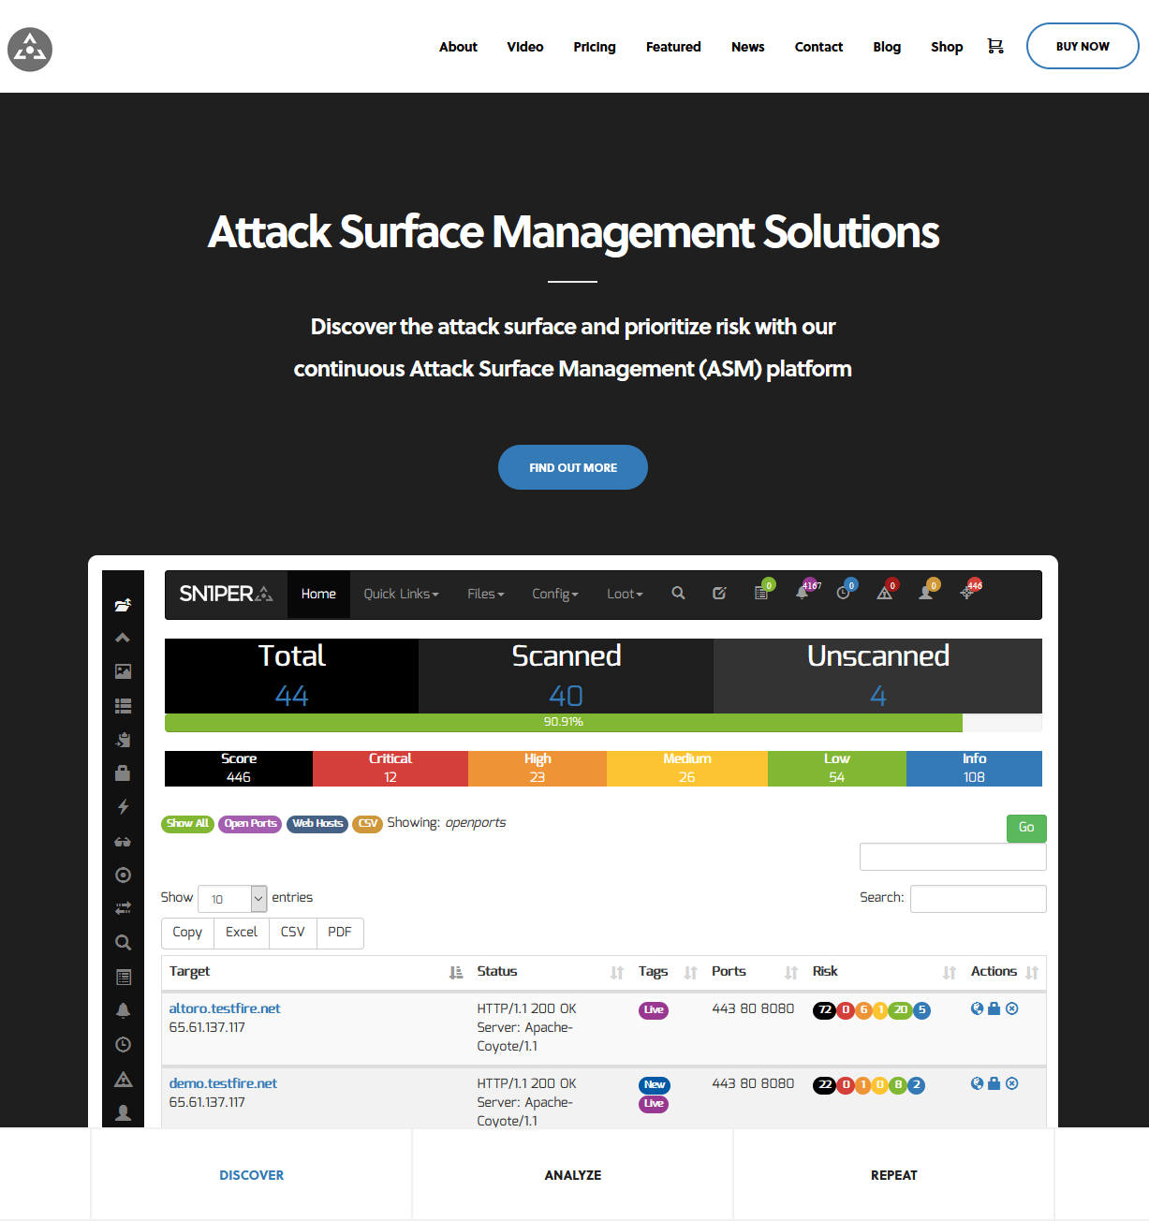Click the up-chevron icon in the Sn1per sidebar
This screenshot has height=1221, width=1149.
(x=123, y=638)
